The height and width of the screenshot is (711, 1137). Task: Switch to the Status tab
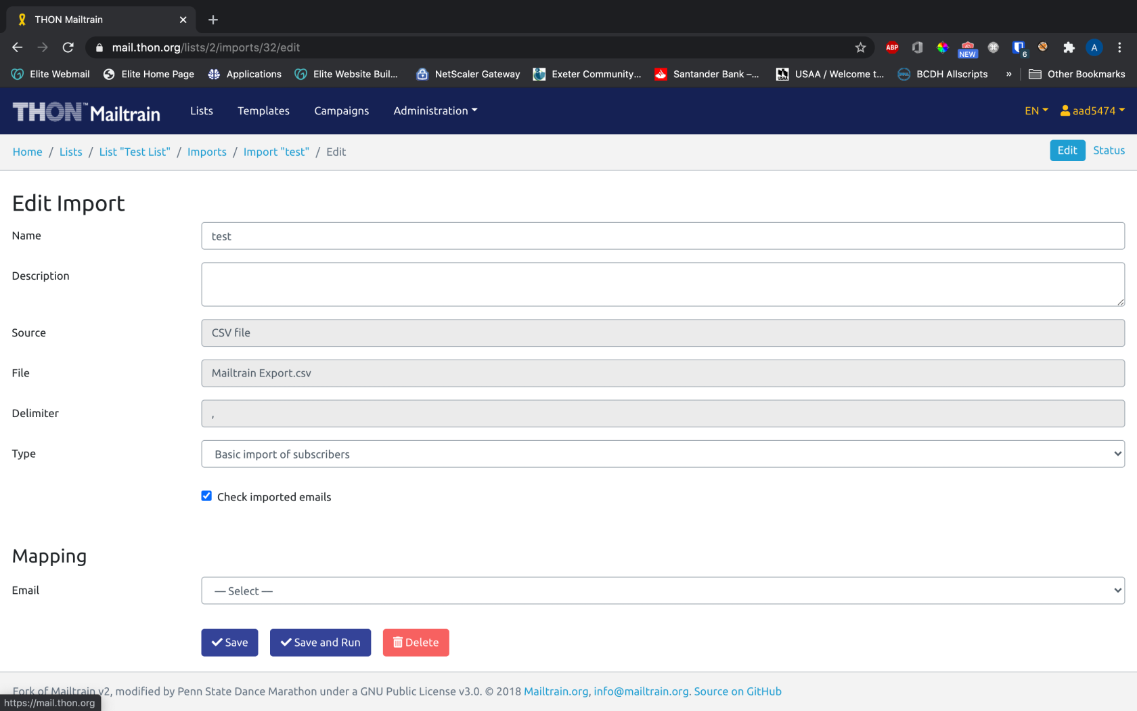coord(1109,150)
